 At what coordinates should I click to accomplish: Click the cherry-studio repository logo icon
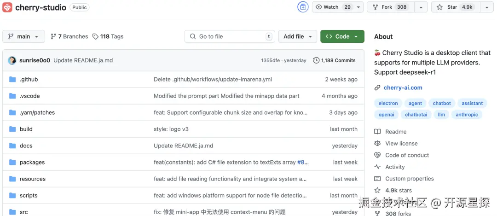pyautogui.click(x=7, y=7)
